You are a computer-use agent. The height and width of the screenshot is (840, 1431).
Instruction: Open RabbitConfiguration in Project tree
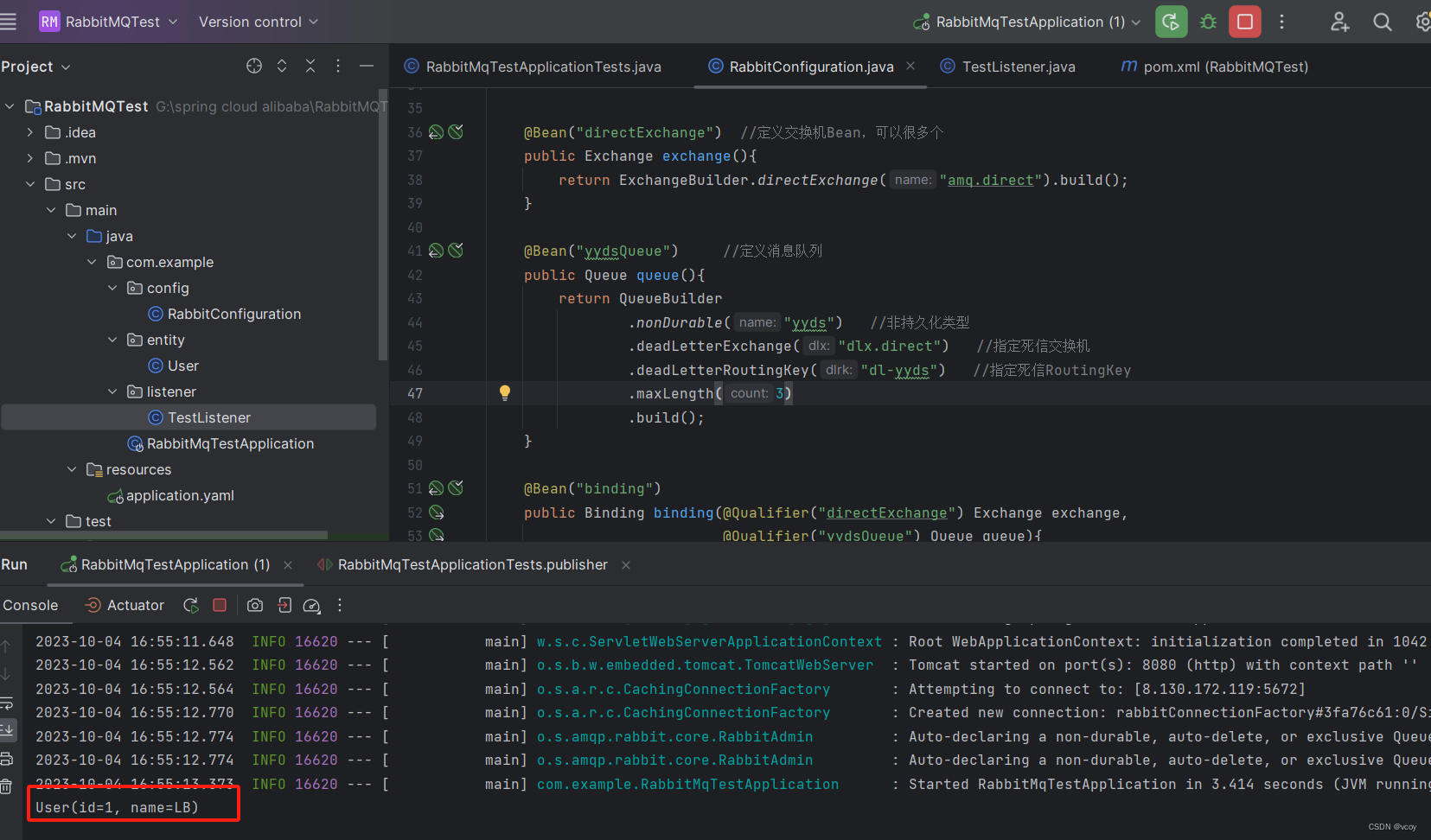[225, 314]
